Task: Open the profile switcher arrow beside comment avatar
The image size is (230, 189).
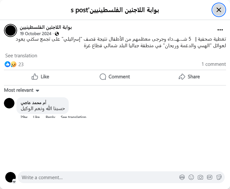Action: pos(14,181)
